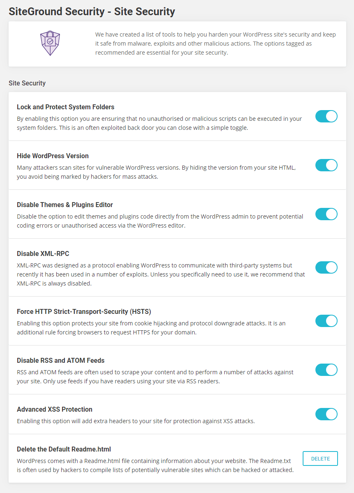Click the Site Security section label
The width and height of the screenshot is (354, 493).
pos(27,83)
